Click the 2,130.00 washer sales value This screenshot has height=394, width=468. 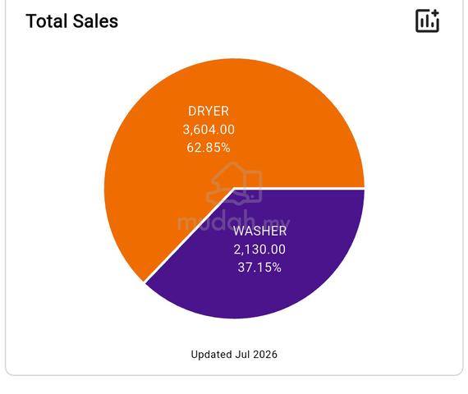(x=259, y=250)
